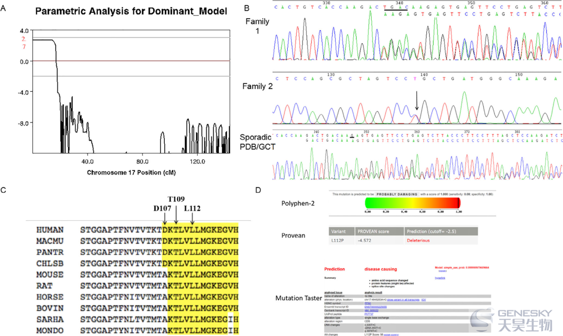This screenshot has width=563, height=336.
Task: Select the RAT species row label
Action: (44, 286)
